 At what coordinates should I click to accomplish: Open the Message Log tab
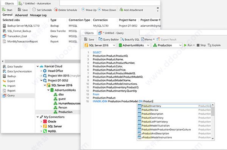pyautogui.click(x=38, y=15)
